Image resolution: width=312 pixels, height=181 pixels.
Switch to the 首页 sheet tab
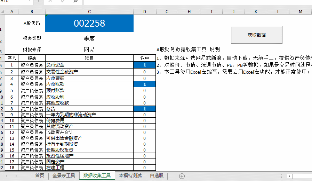[40, 176]
